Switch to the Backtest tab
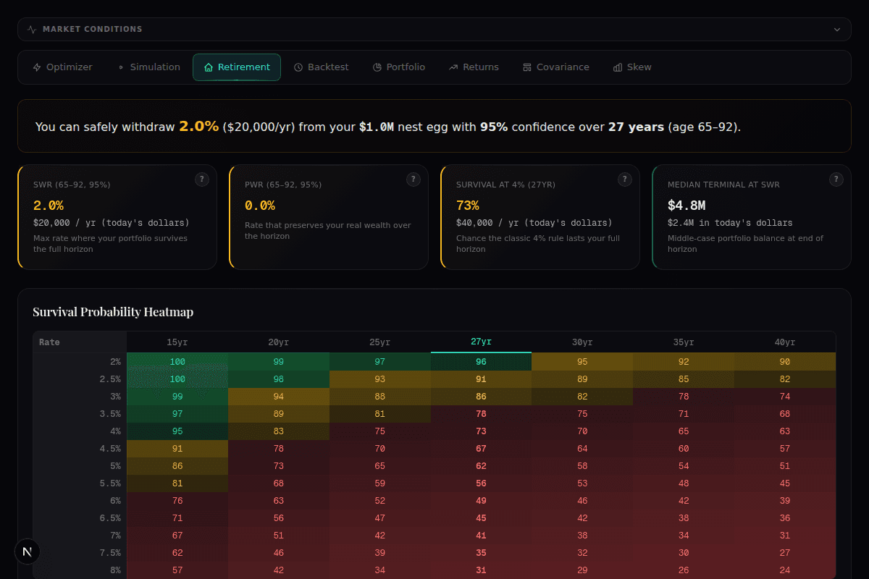Image resolution: width=869 pixels, height=579 pixels. click(321, 67)
